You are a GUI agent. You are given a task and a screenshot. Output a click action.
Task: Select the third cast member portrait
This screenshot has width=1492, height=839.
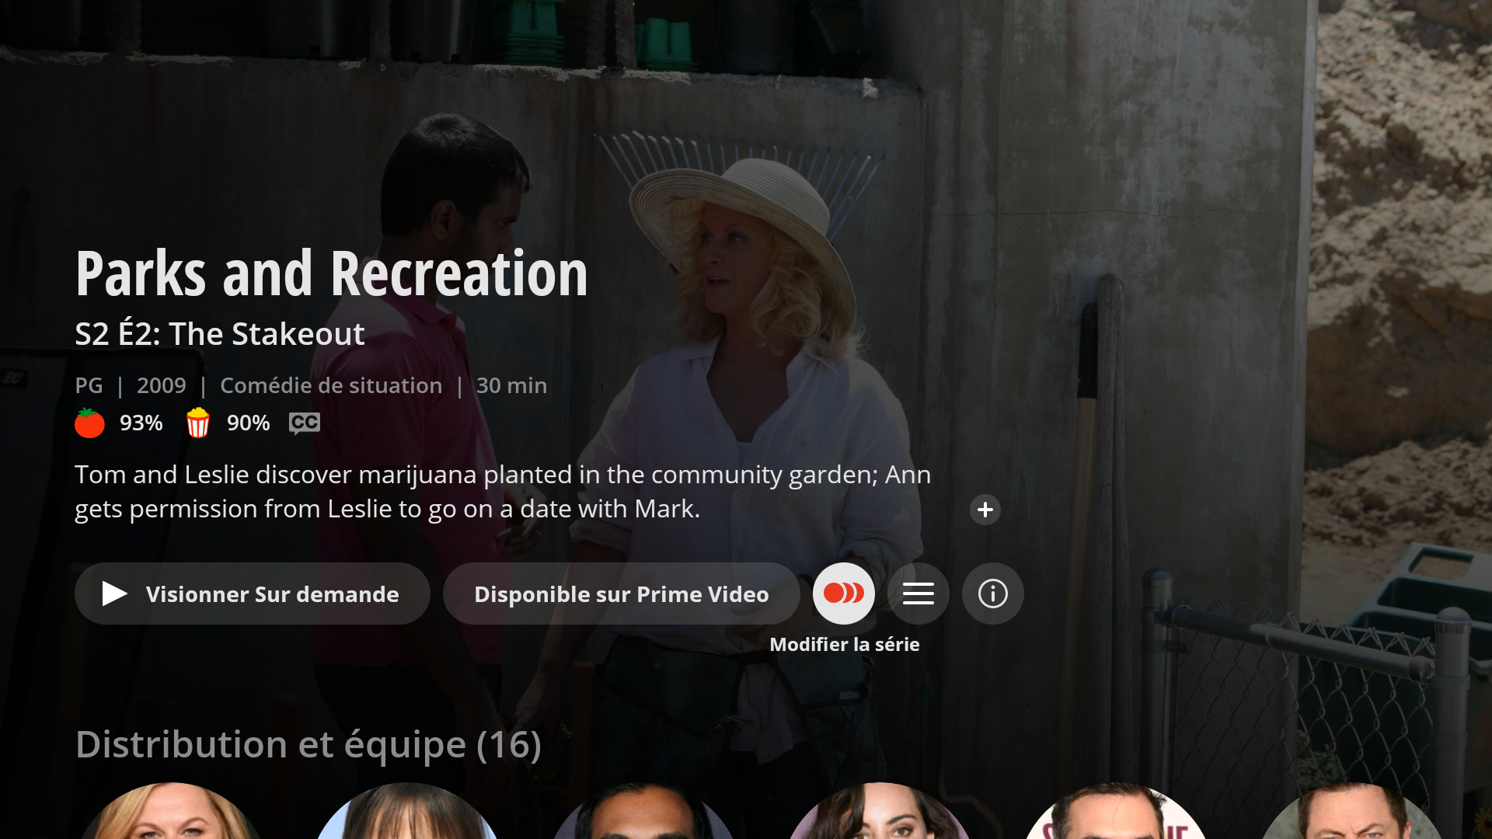643,811
